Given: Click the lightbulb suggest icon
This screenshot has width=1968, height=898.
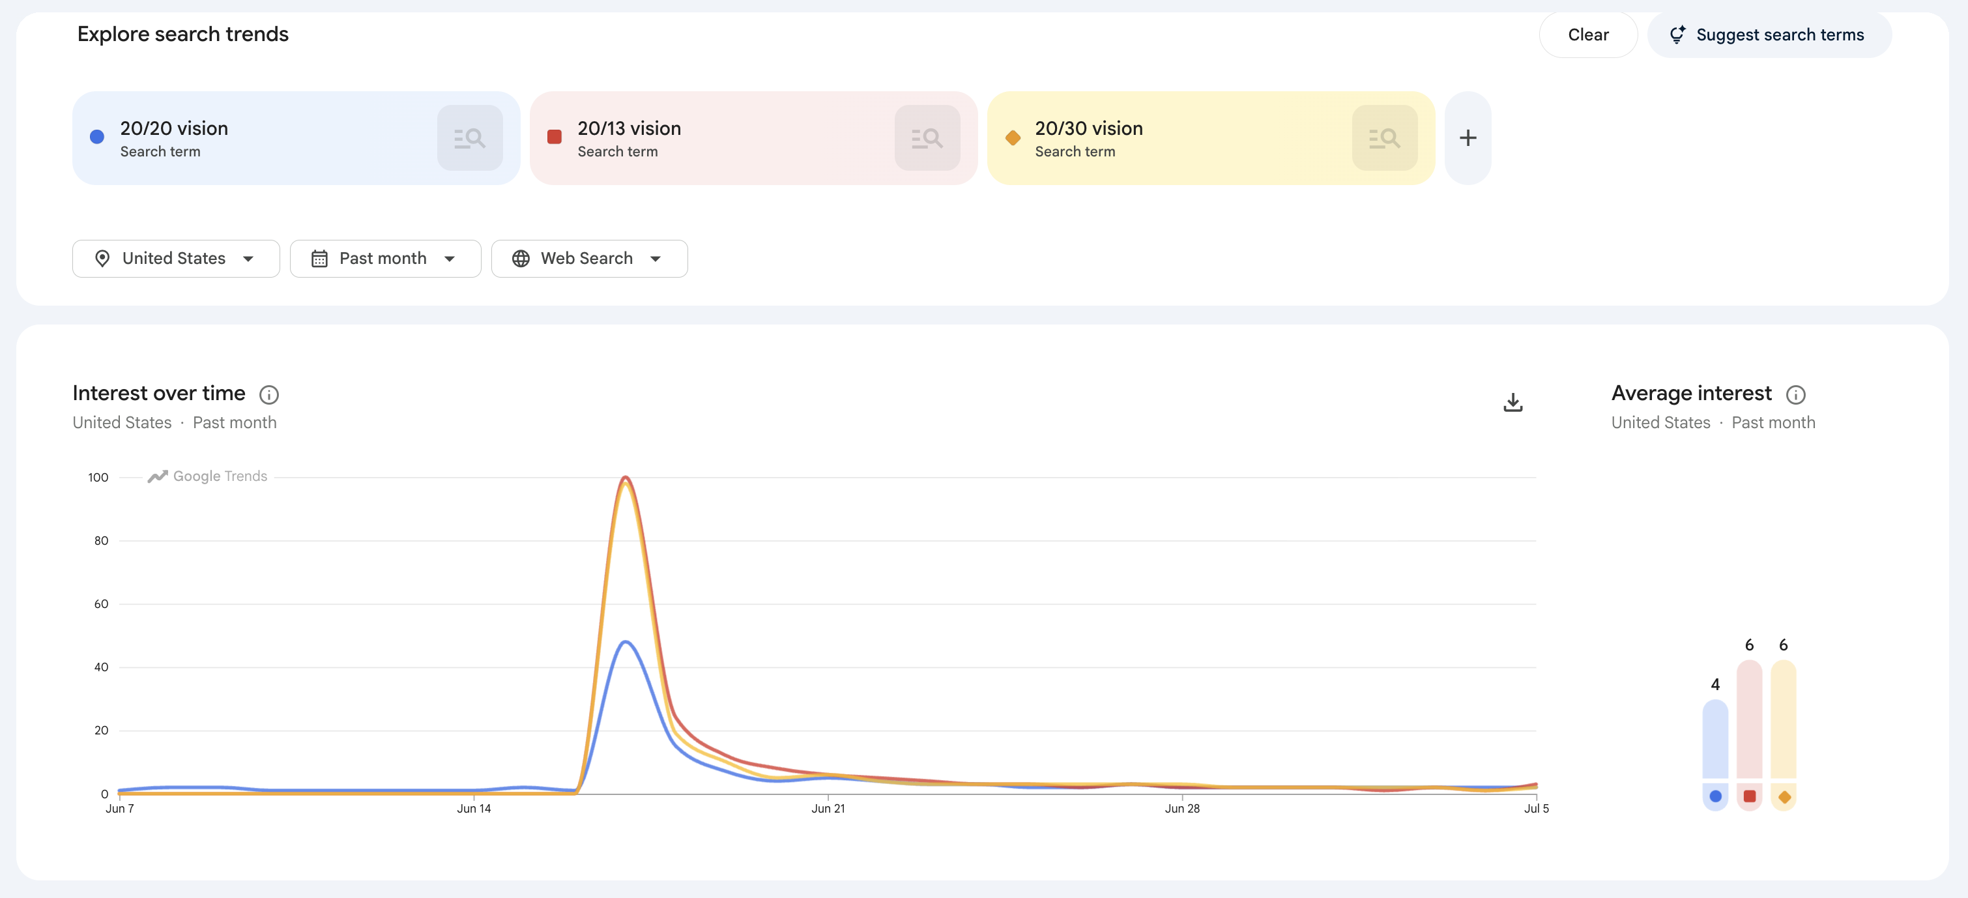Looking at the screenshot, I should (x=1677, y=35).
